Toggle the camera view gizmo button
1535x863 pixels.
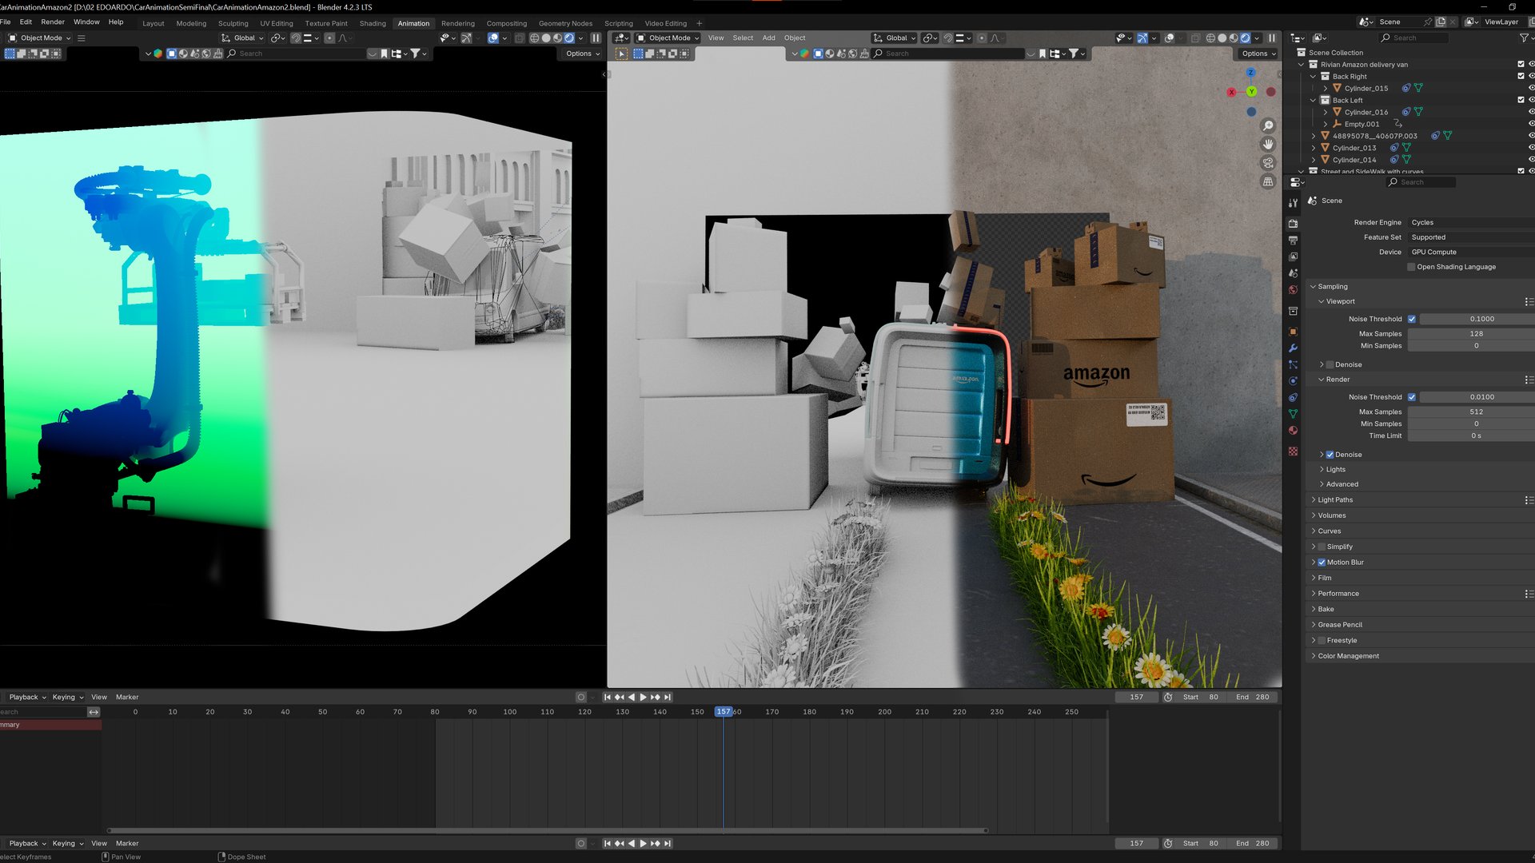point(1268,163)
